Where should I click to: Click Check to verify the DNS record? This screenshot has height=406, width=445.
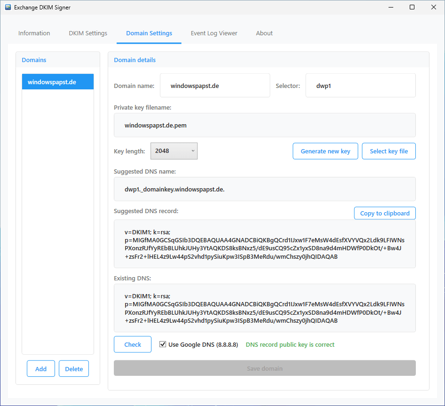coord(132,344)
